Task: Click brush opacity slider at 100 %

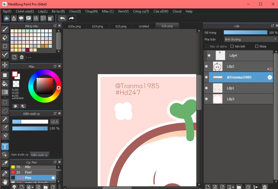Action: click(x=30, y=128)
